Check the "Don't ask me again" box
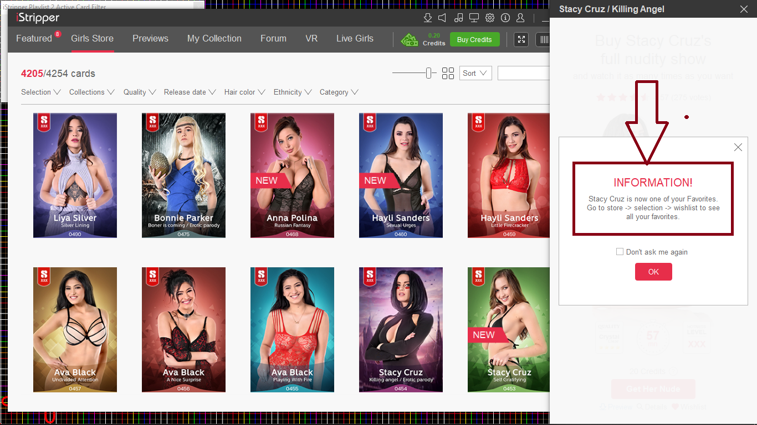The height and width of the screenshot is (425, 757). tap(620, 252)
